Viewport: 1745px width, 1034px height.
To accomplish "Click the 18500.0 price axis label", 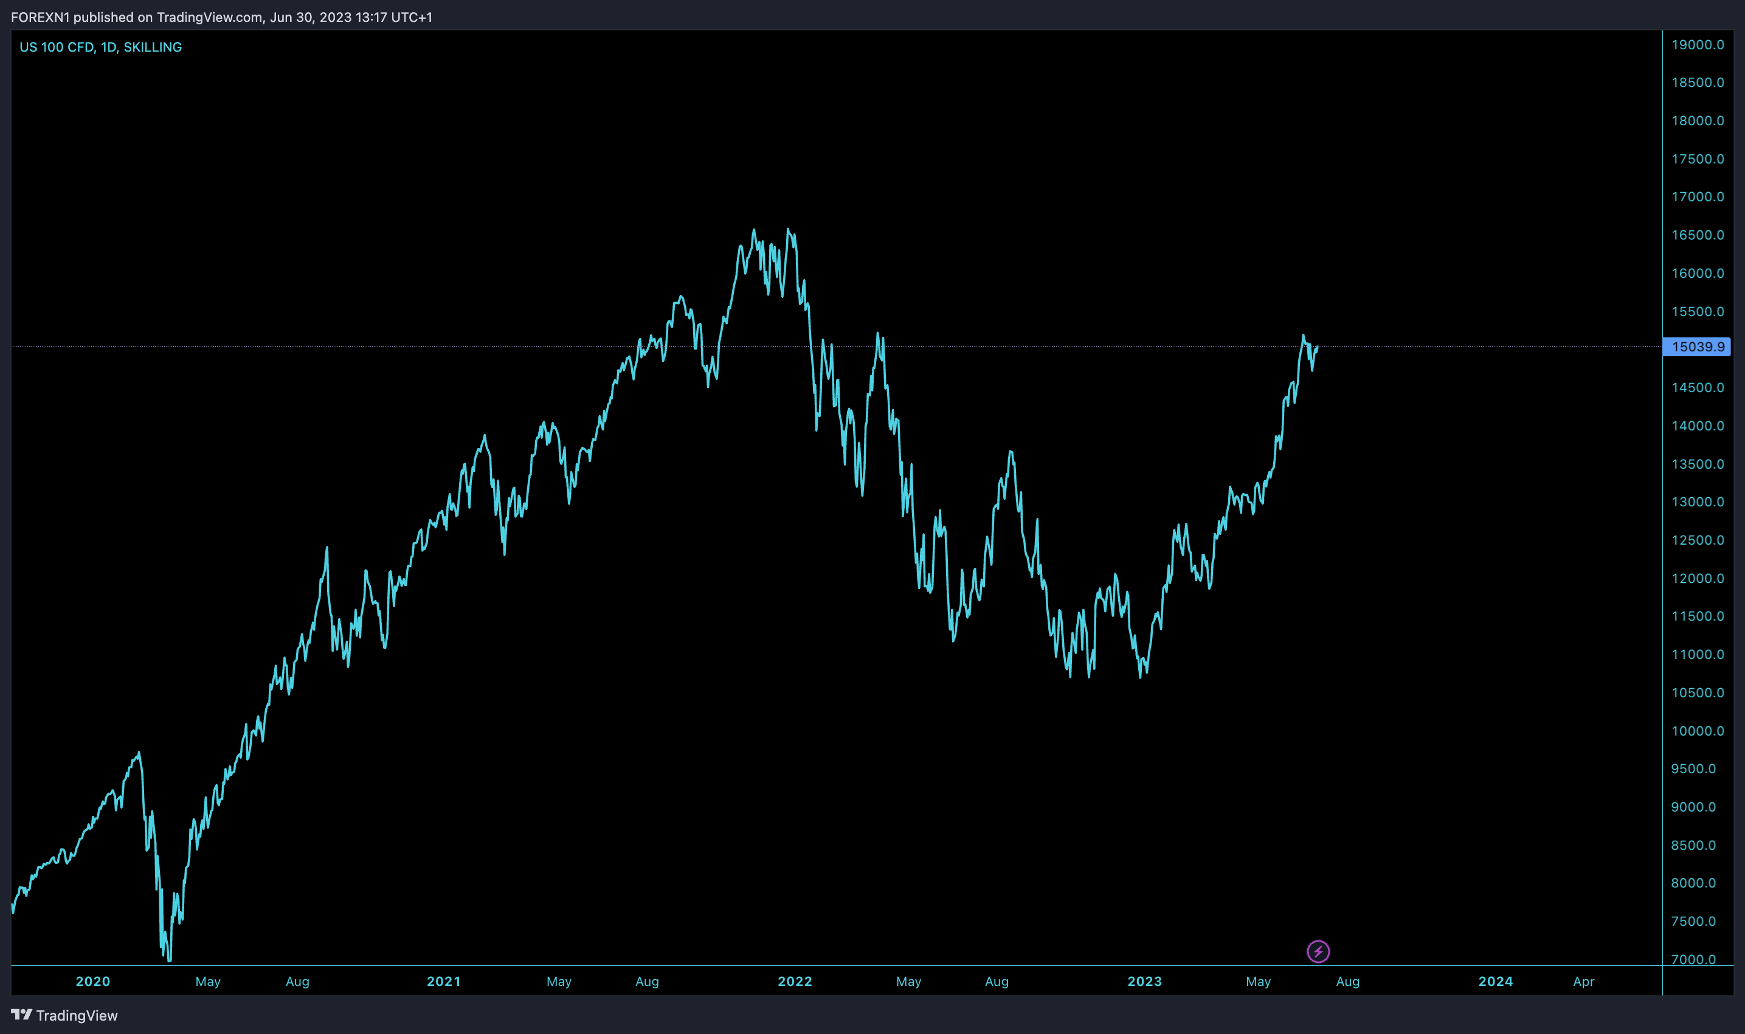I will pos(1698,82).
